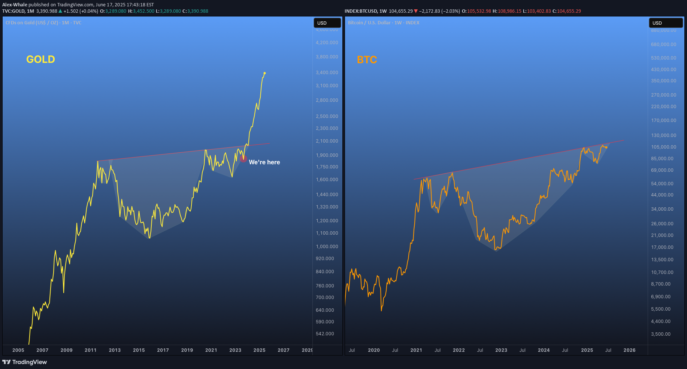The width and height of the screenshot is (687, 369).
Task: Select the red trendline on gold chart
Action: [184, 152]
